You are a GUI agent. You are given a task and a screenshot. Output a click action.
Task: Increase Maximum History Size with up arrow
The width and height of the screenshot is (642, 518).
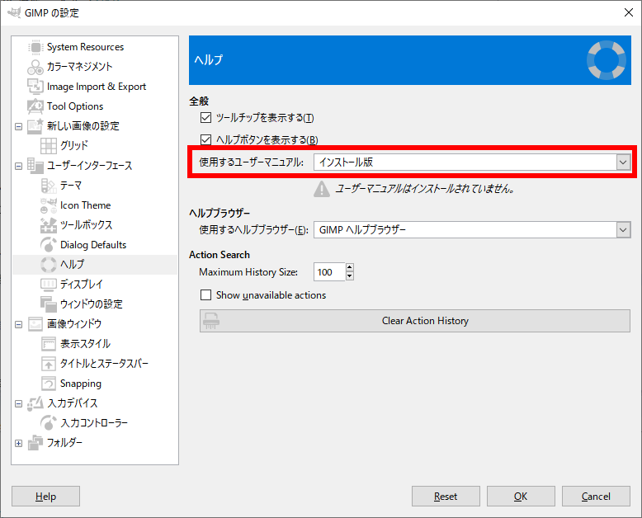pos(349,267)
